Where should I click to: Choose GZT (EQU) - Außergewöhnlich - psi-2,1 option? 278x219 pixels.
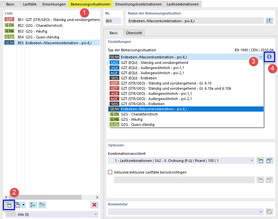click(186, 73)
